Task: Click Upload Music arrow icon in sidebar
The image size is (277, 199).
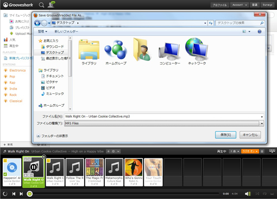Action: coord(11,34)
